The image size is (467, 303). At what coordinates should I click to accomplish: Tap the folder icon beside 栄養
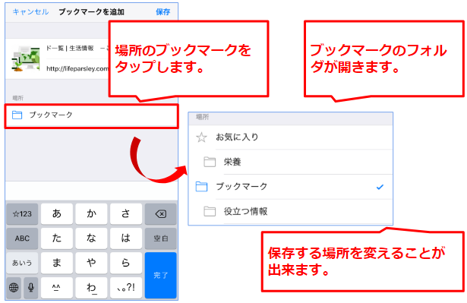click(210, 162)
